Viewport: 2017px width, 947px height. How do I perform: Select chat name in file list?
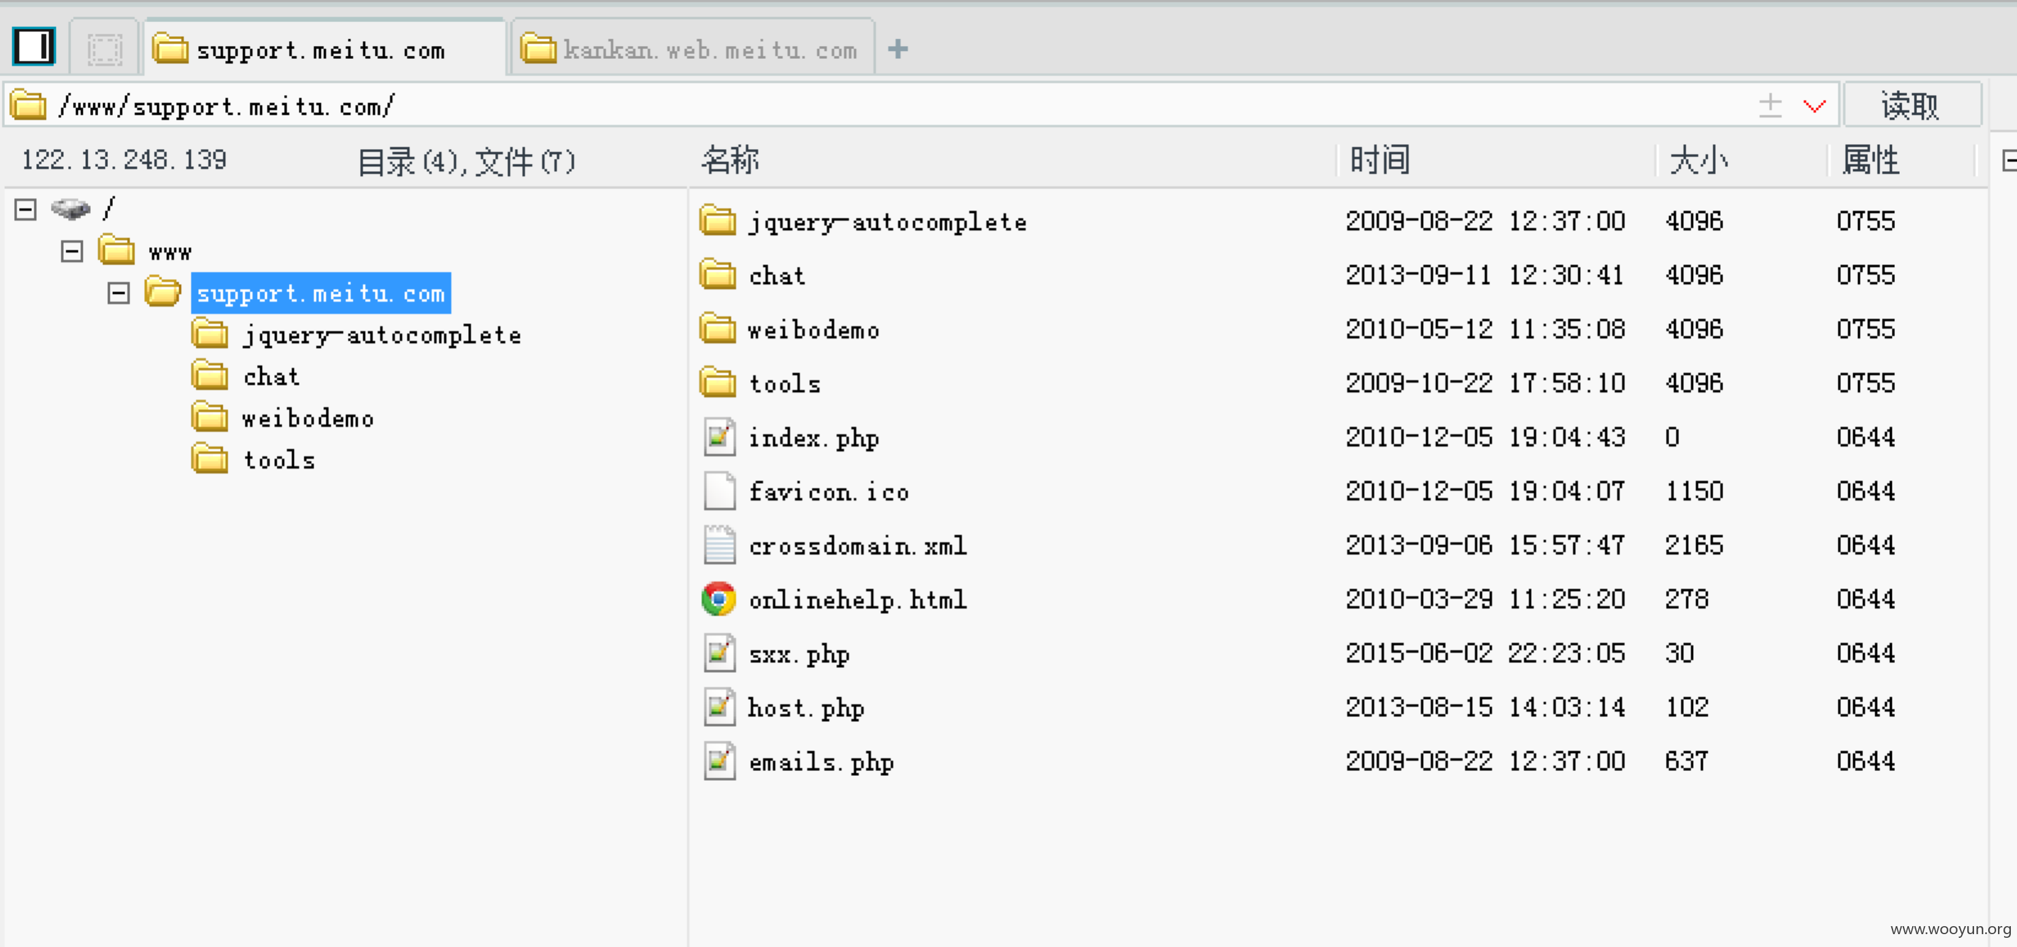pyautogui.click(x=777, y=275)
